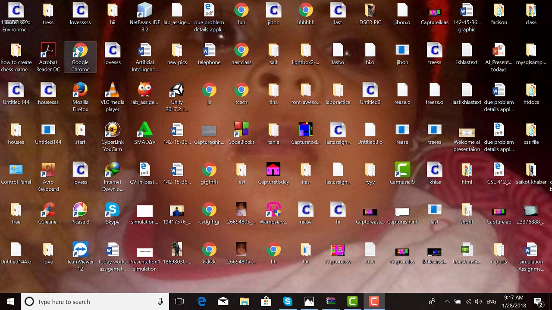Select the DSCR PIC folder

[x=370, y=14]
